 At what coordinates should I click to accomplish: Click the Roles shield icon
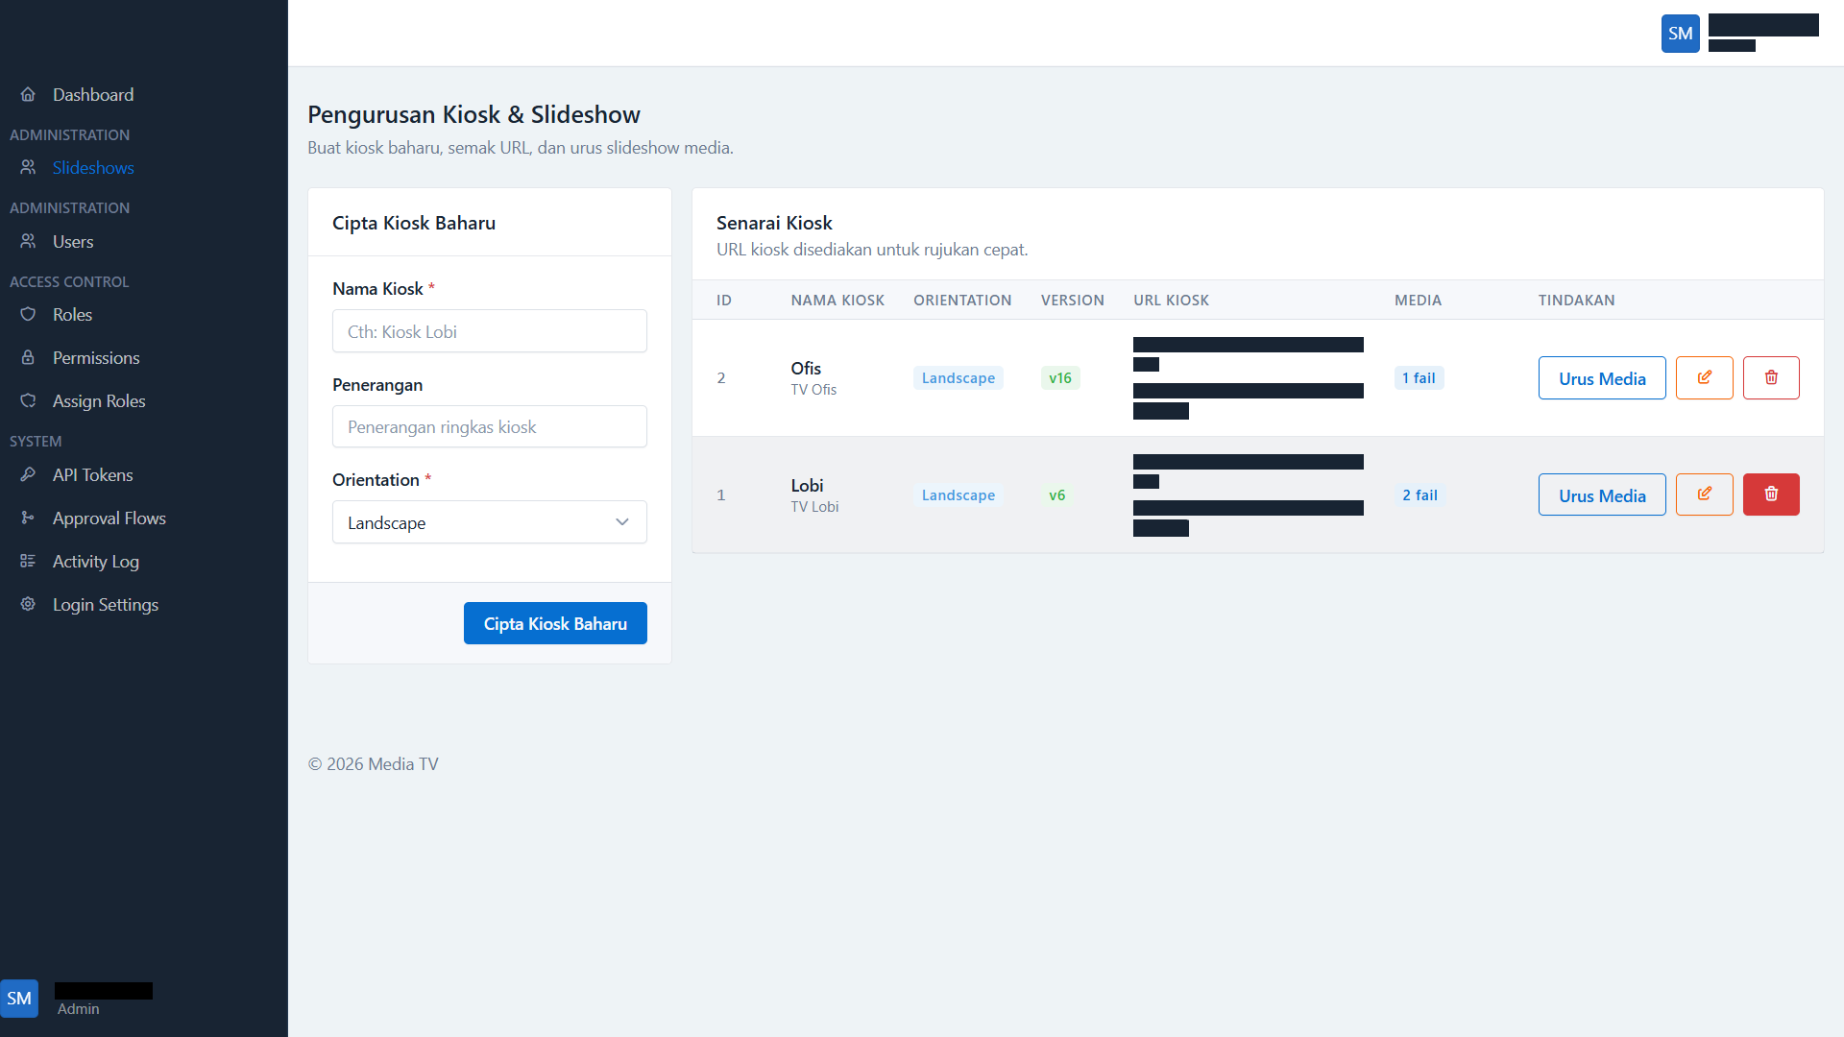pyautogui.click(x=28, y=314)
